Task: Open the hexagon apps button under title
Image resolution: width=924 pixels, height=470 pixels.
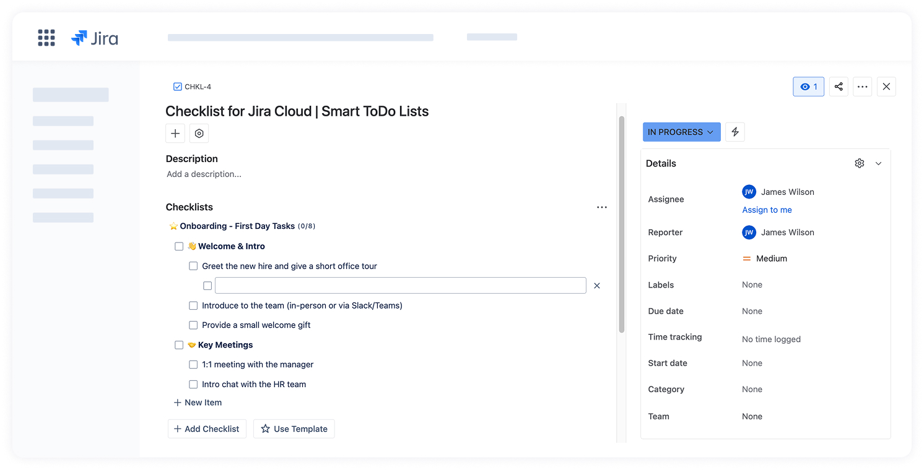Action: pos(199,134)
